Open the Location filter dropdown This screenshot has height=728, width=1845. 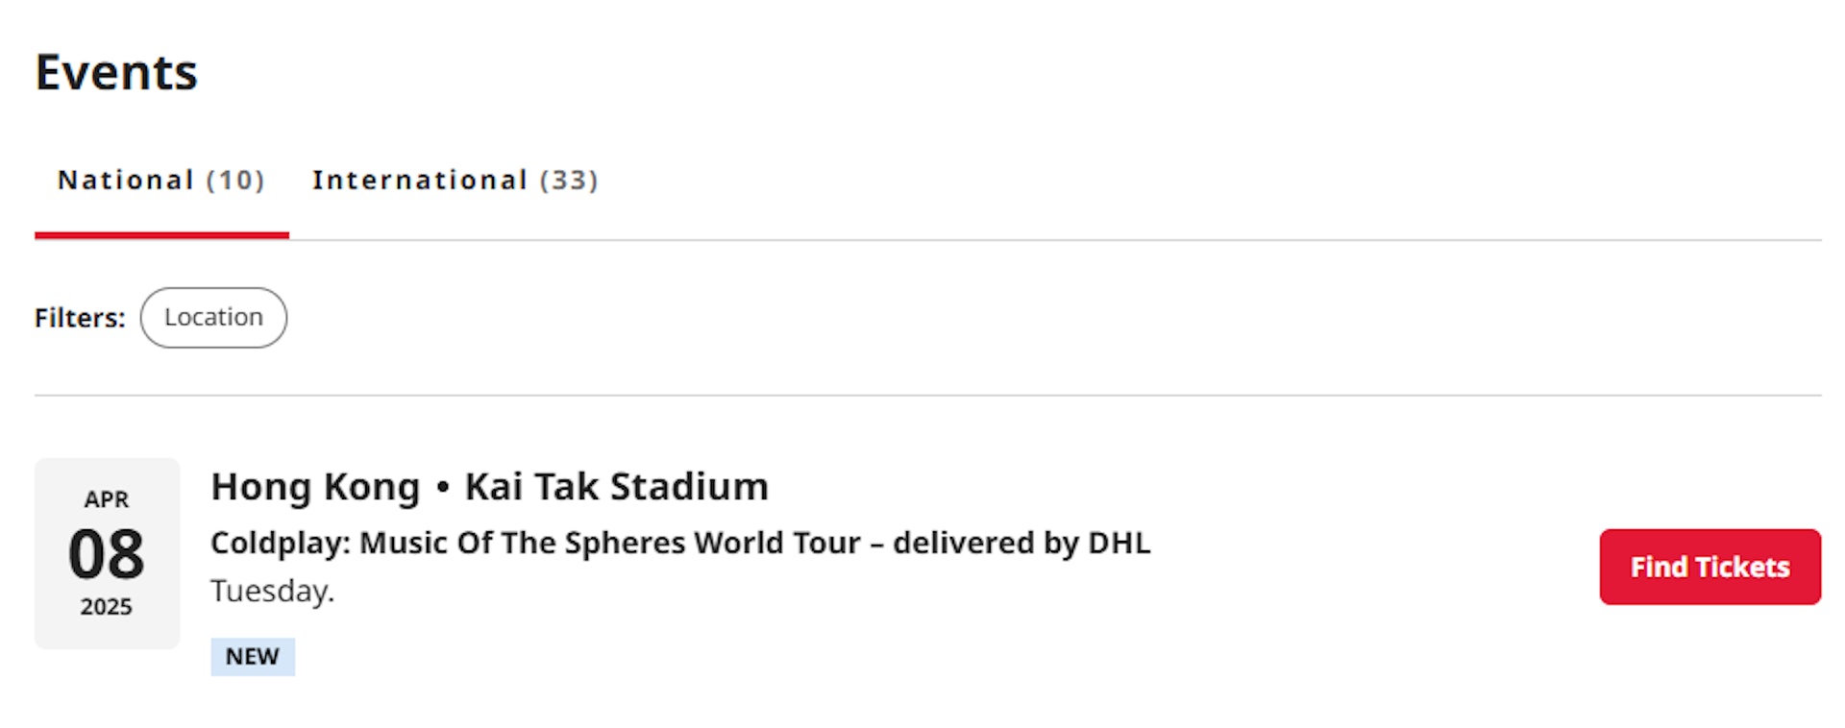tap(213, 318)
